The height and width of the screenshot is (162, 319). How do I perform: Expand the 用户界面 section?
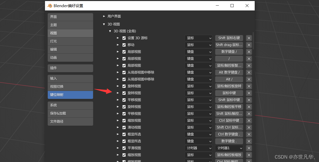click(104, 16)
